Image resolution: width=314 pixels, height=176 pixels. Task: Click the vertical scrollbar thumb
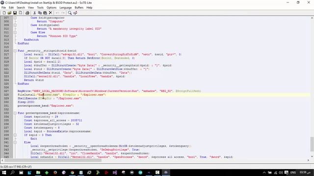312,144
